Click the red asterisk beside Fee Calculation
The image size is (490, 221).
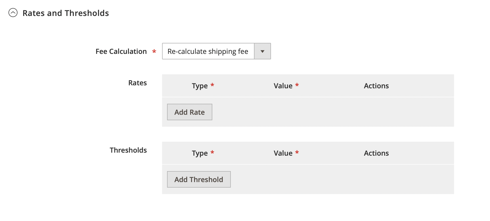coord(154,51)
